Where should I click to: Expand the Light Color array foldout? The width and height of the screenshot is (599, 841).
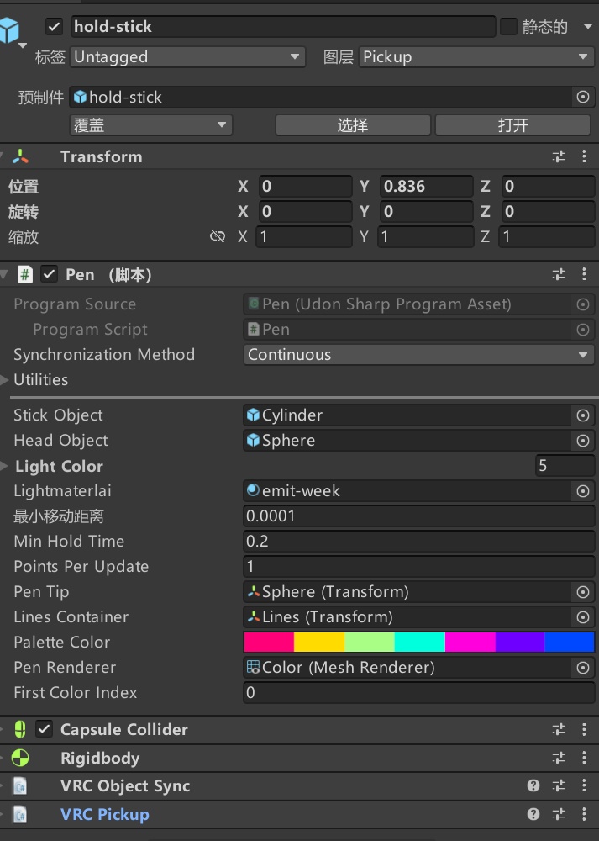7,466
